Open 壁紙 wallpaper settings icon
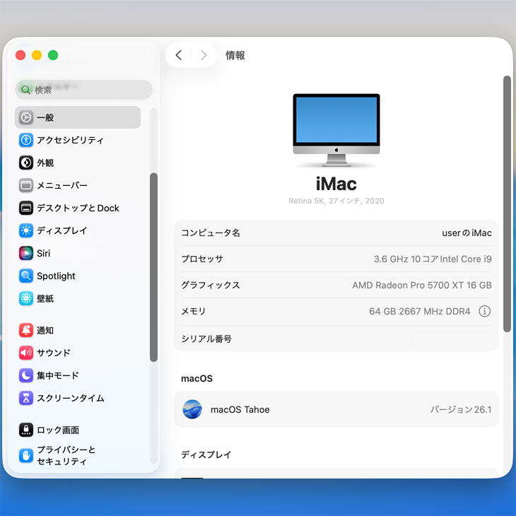The width and height of the screenshot is (516, 516). pos(26,298)
